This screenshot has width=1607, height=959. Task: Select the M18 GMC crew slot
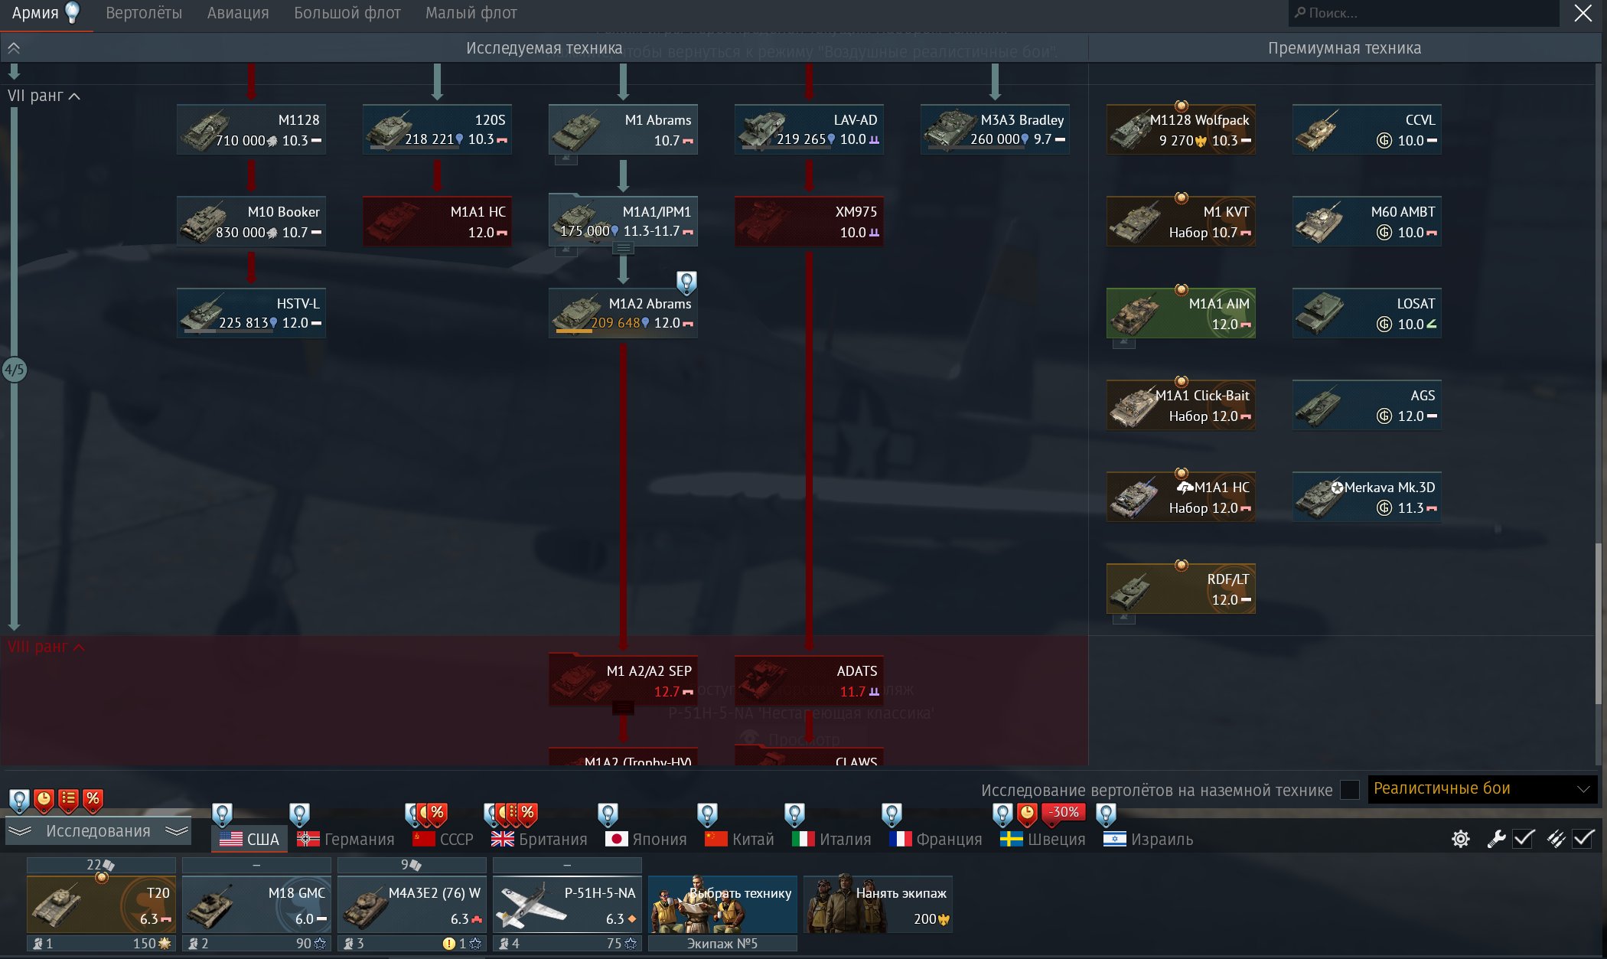click(x=256, y=905)
